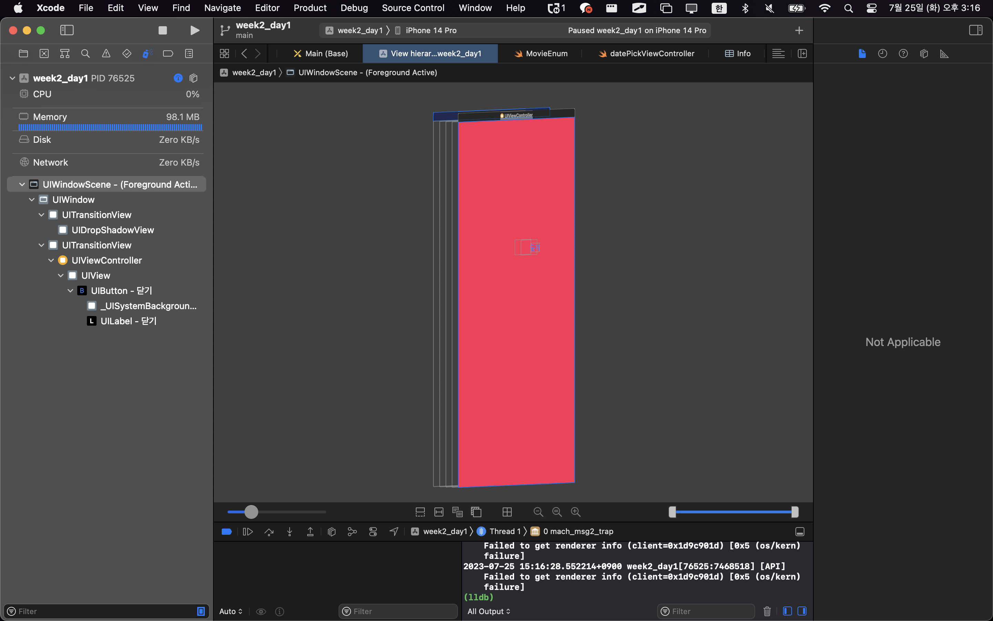Open the Debug menu in the menu bar
Viewport: 993px width, 621px height.
coord(354,8)
